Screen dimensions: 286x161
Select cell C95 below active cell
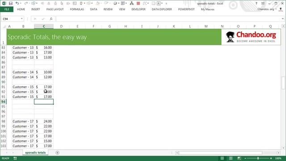[44, 106]
